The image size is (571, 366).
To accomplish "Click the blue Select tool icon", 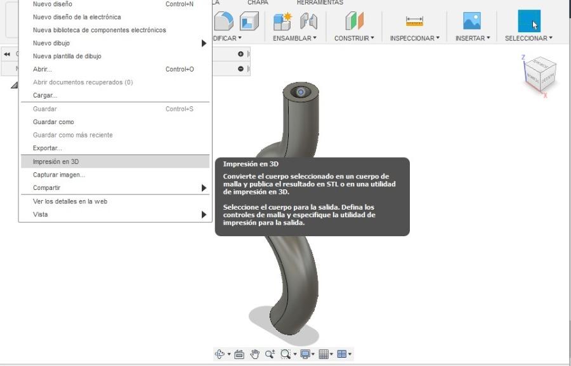I will (529, 21).
